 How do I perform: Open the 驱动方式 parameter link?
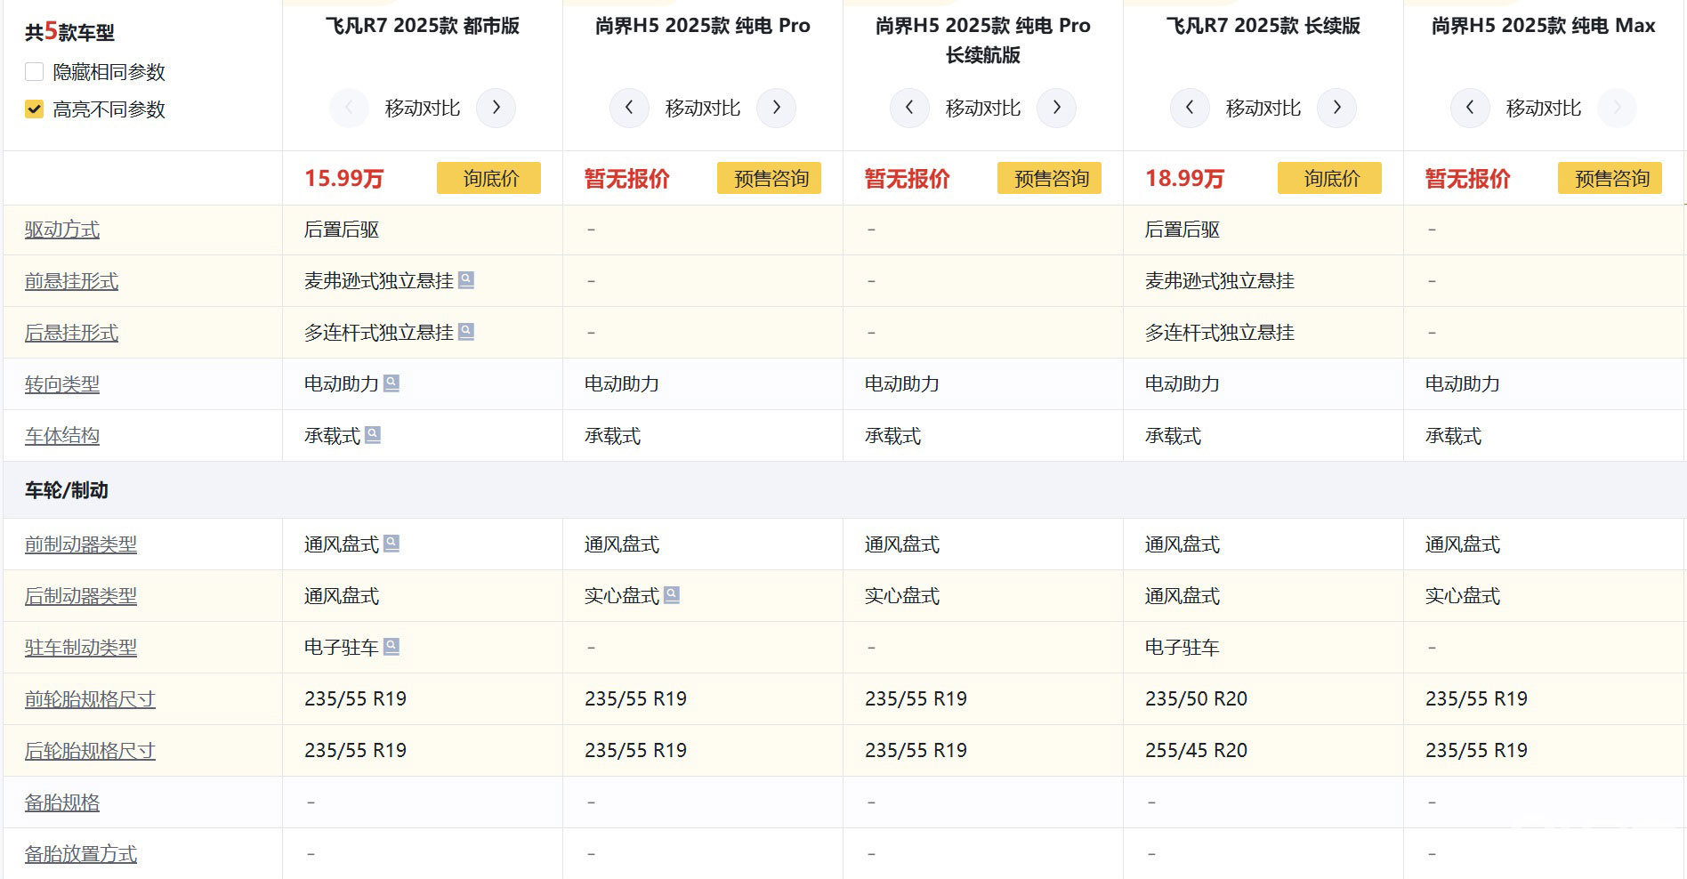[x=61, y=229]
